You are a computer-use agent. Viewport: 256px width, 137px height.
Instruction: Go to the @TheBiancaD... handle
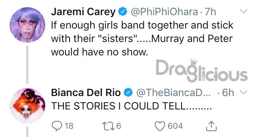(173, 93)
